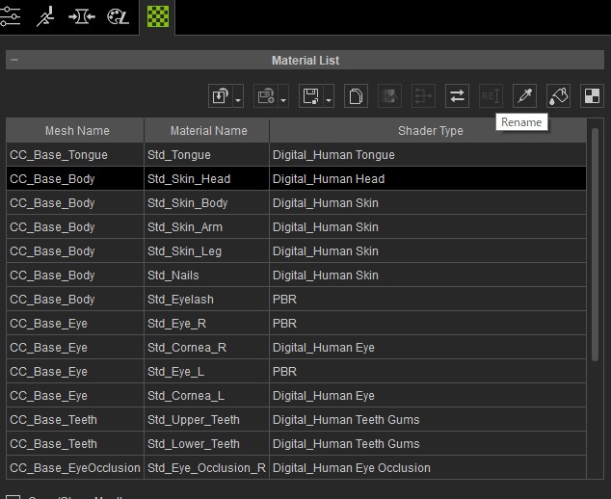Click the swap arrows icon
This screenshot has height=499, width=611.
click(x=457, y=95)
